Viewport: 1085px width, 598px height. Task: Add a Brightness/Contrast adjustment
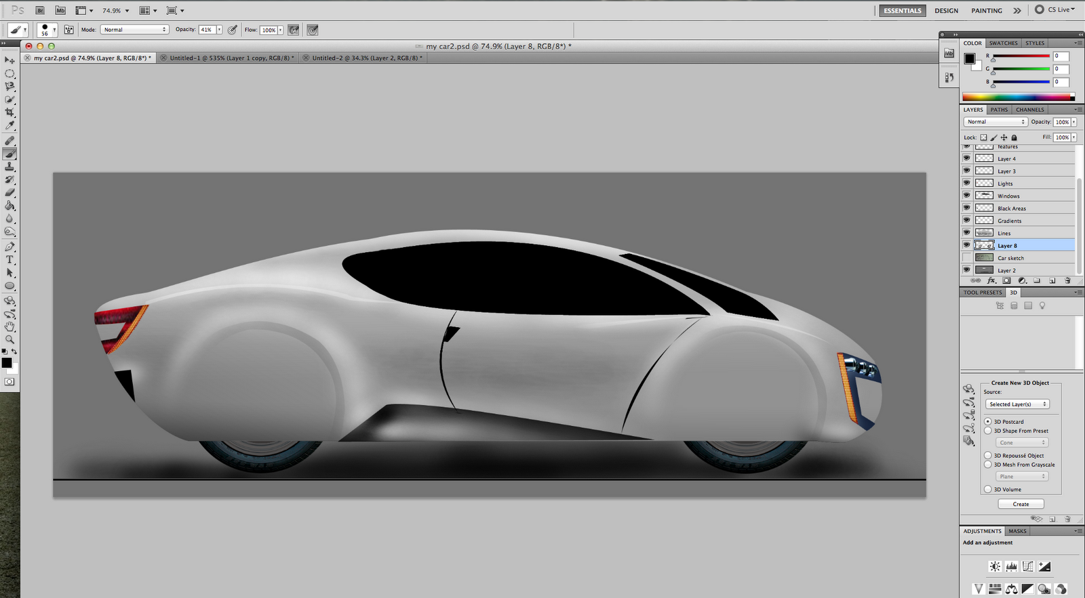pos(995,567)
